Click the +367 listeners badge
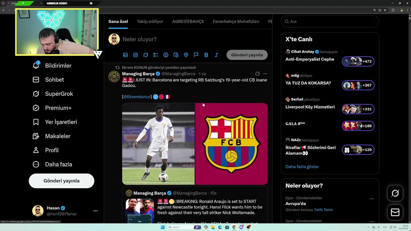The width and height of the screenshot is (411, 231). 358,85
